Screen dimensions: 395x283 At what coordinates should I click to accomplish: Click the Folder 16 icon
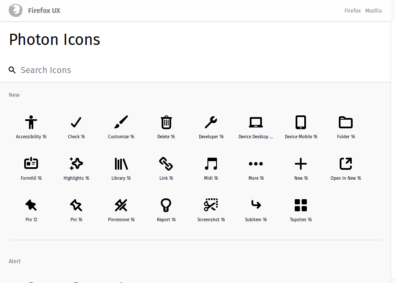click(x=346, y=122)
